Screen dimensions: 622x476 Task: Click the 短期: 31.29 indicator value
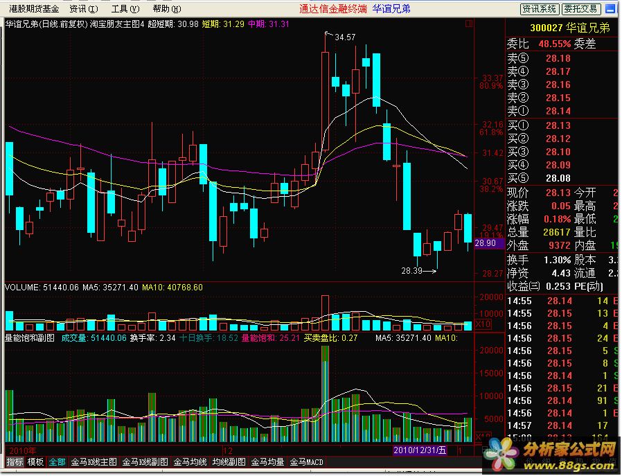click(223, 24)
